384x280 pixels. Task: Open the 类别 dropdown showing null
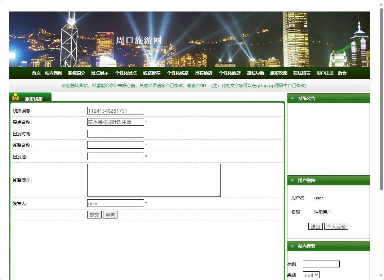311,275
